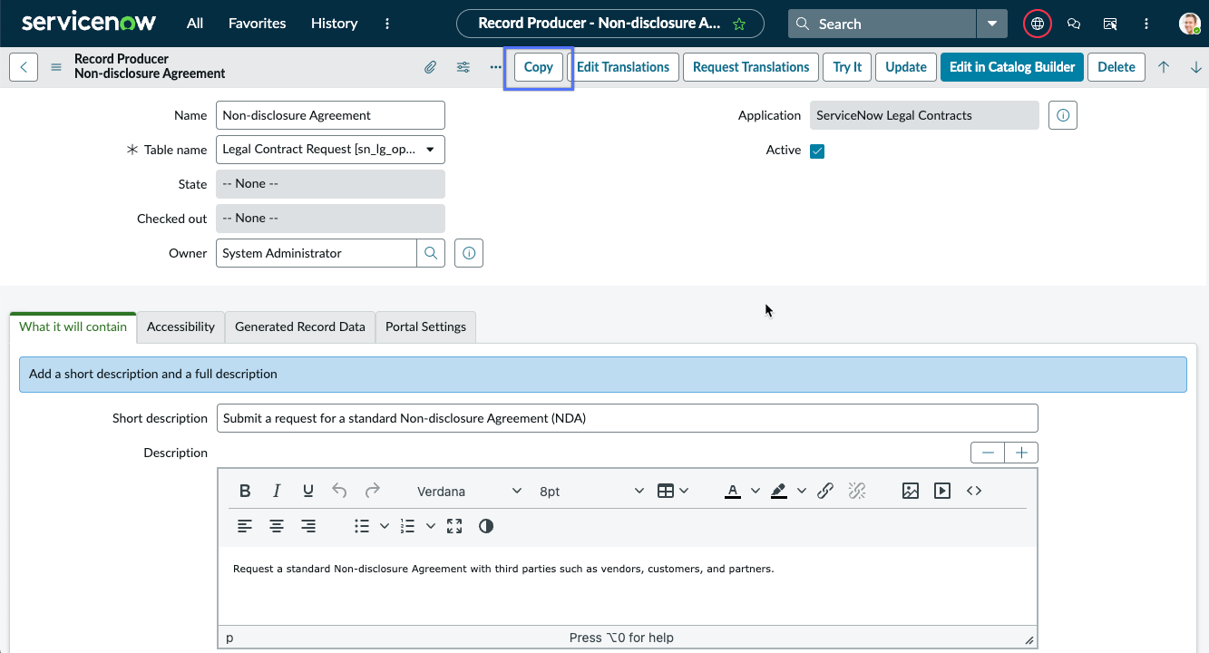Toggle the editor fullscreen mode

pos(454,526)
